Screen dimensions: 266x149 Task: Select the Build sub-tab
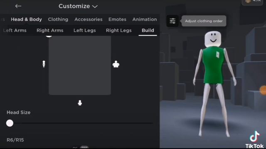click(x=148, y=30)
